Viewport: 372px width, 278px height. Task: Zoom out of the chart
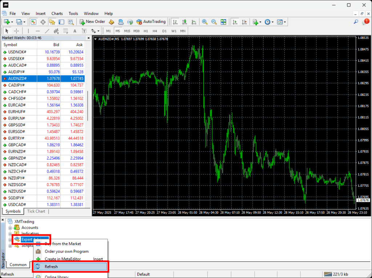(214, 22)
